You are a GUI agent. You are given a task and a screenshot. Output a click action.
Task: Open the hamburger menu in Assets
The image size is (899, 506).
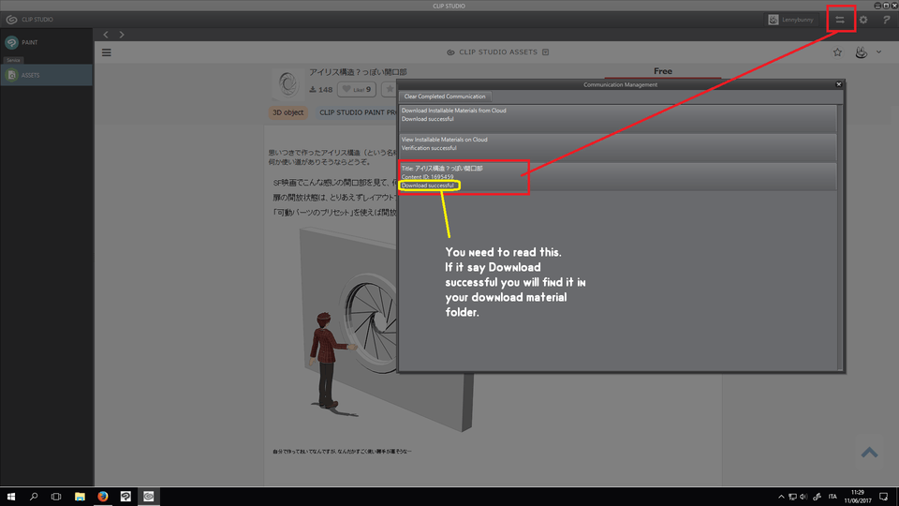point(107,52)
